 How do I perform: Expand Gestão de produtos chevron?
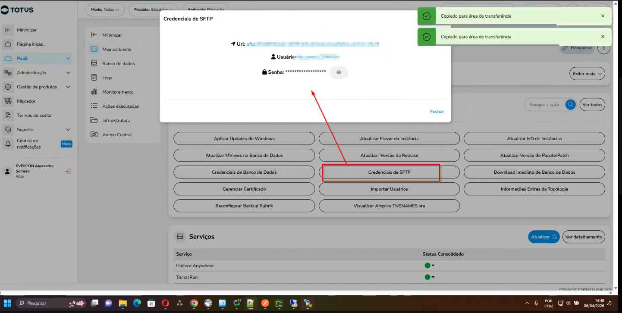coord(68,87)
